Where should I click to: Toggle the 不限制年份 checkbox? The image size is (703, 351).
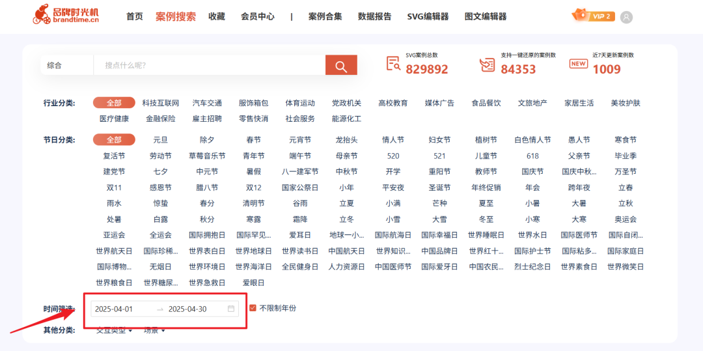coord(253,308)
